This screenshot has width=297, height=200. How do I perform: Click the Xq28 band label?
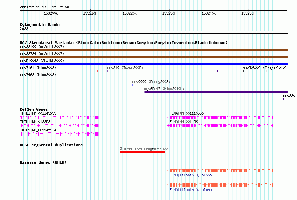(x=24, y=29)
